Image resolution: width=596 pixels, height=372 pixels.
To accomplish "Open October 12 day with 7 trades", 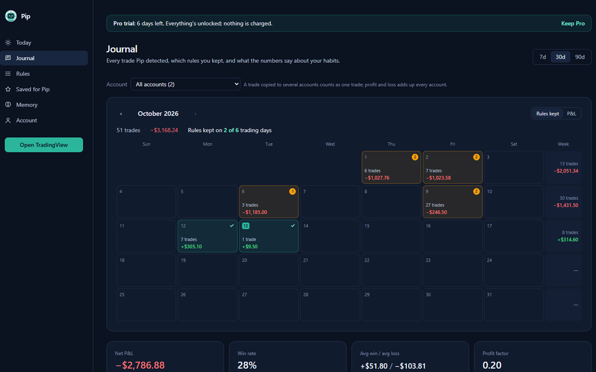I will pos(208,236).
